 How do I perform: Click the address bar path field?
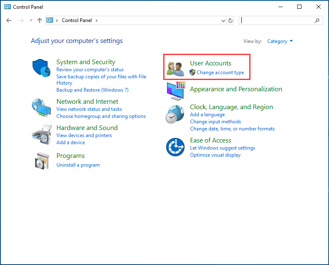click(136, 20)
